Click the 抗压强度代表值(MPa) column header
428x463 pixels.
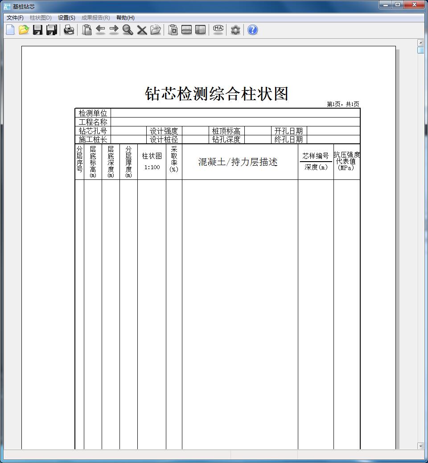(x=347, y=161)
